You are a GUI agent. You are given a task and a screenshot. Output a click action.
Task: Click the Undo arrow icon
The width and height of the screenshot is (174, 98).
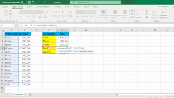[33, 2]
